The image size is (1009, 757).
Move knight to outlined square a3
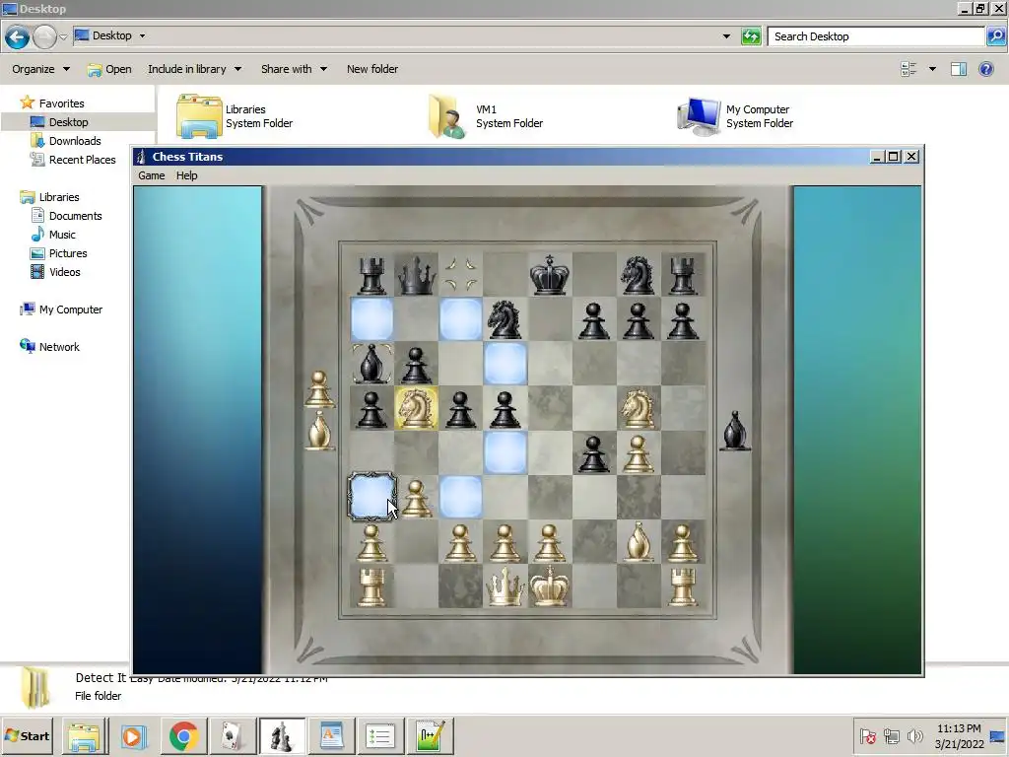[371, 497]
